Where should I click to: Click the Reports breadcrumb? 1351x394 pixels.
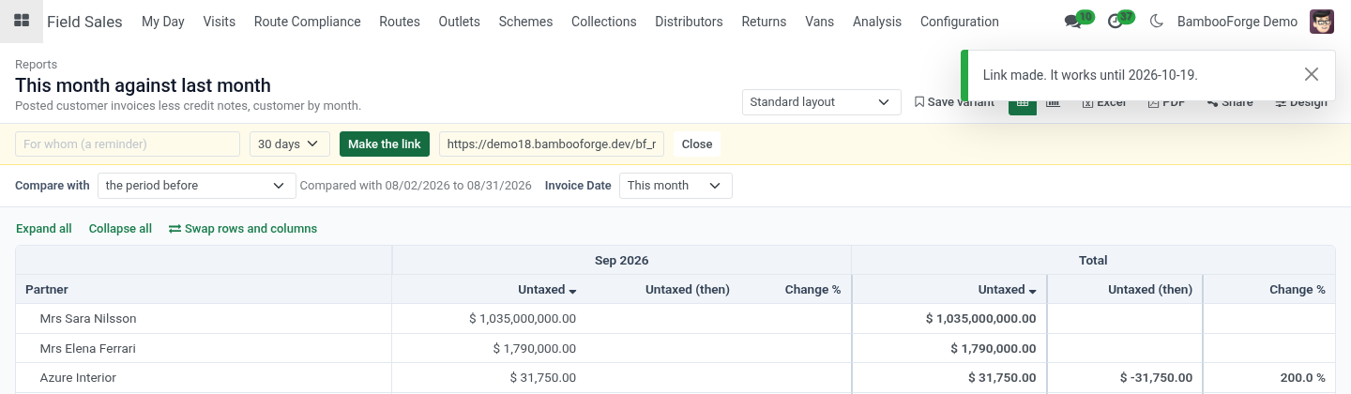37,65
